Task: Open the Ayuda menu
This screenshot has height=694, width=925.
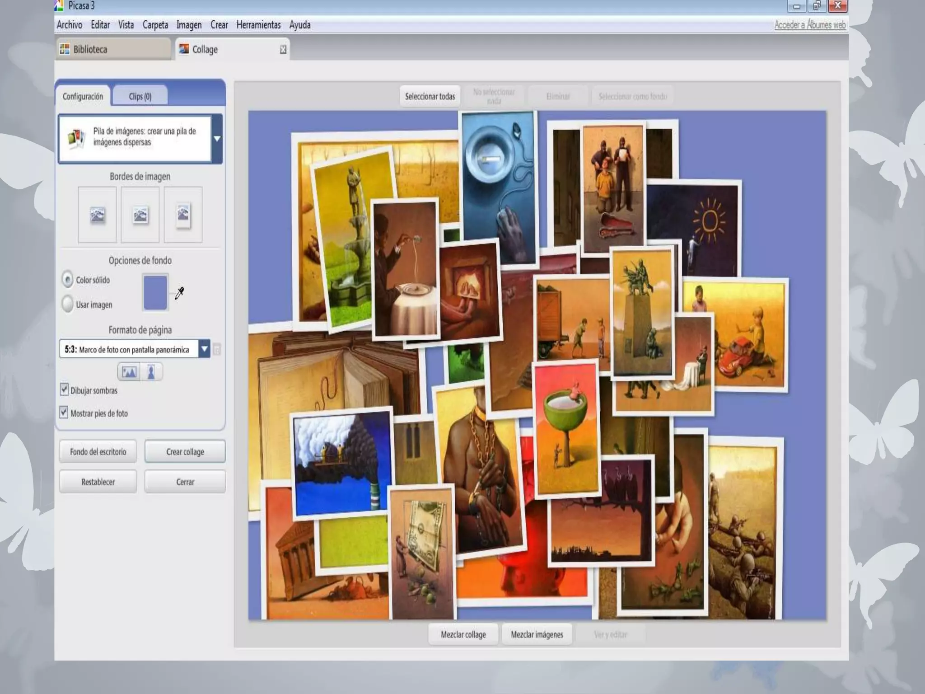Action: pyautogui.click(x=300, y=25)
